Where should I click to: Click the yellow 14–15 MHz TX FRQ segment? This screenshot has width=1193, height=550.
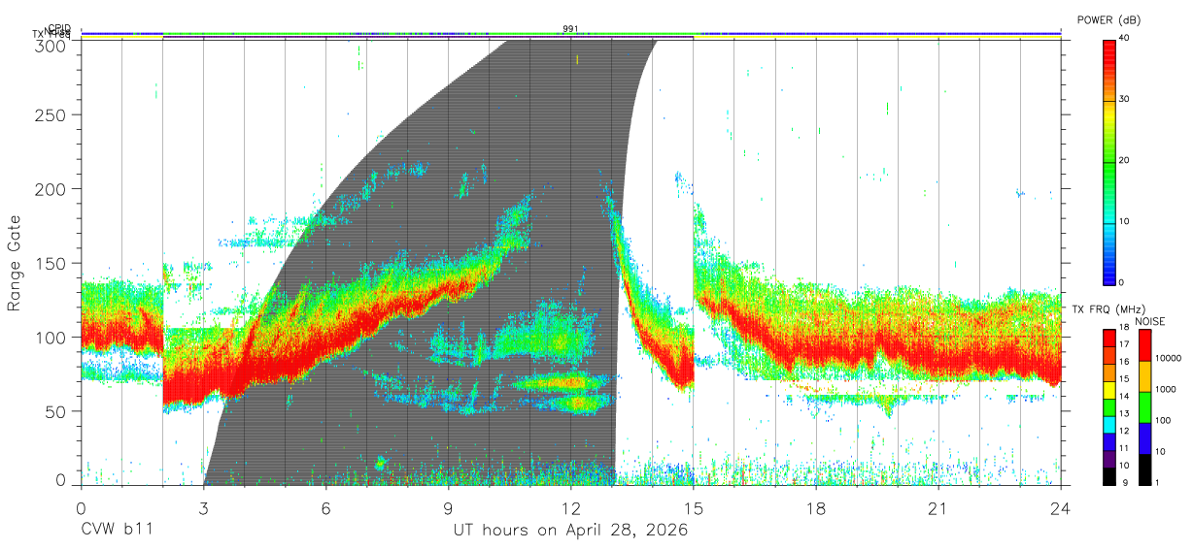coord(1109,390)
